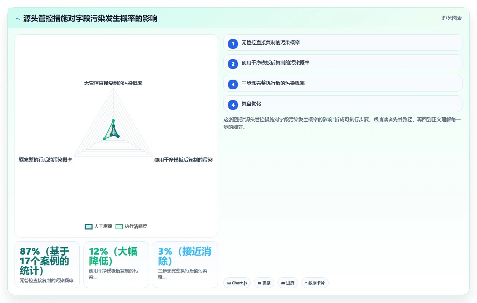This screenshot has width=477, height=303.
Task: Click the 87% card caption 无管控直接复制的污染概率
Action: tap(47, 280)
